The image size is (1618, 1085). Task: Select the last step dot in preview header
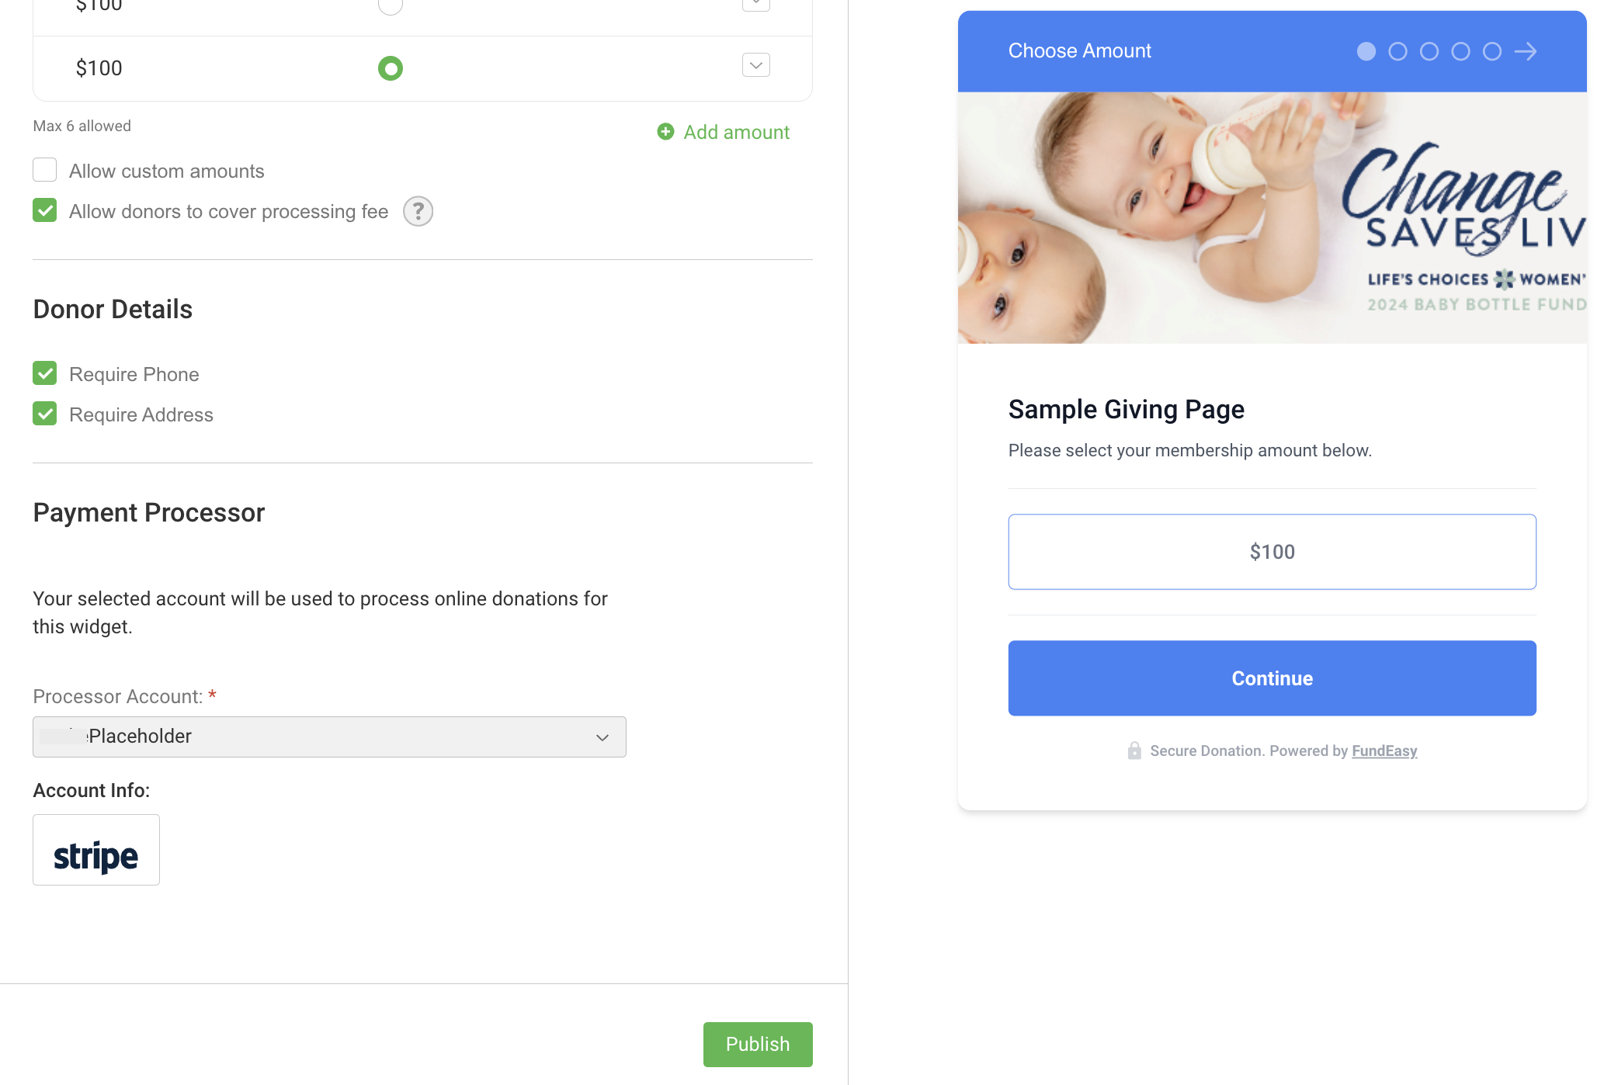[1492, 51]
